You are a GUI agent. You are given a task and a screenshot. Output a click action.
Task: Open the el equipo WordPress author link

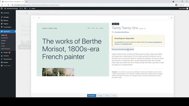click(x=122, y=32)
